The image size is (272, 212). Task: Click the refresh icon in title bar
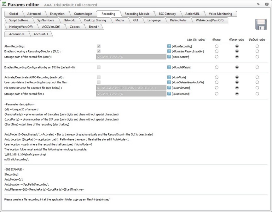(258, 4)
